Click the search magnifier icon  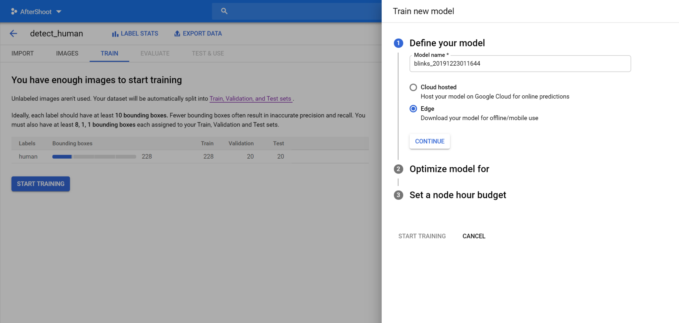click(224, 11)
